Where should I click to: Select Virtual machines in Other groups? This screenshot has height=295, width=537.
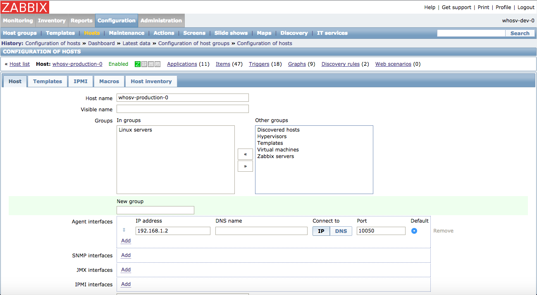tap(314, 150)
